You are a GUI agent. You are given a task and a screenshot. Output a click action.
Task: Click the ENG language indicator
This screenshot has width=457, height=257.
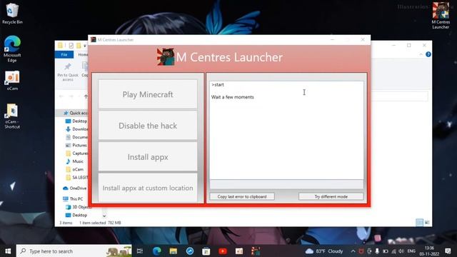pyautogui.click(x=411, y=251)
